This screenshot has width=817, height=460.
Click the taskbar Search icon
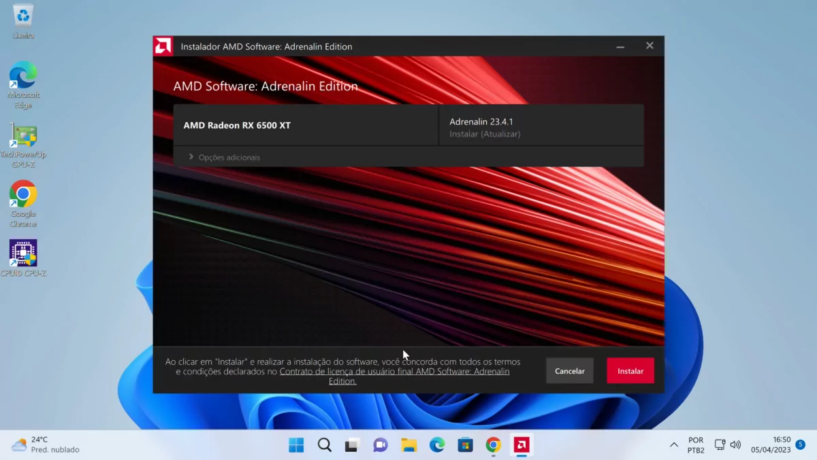click(x=325, y=445)
